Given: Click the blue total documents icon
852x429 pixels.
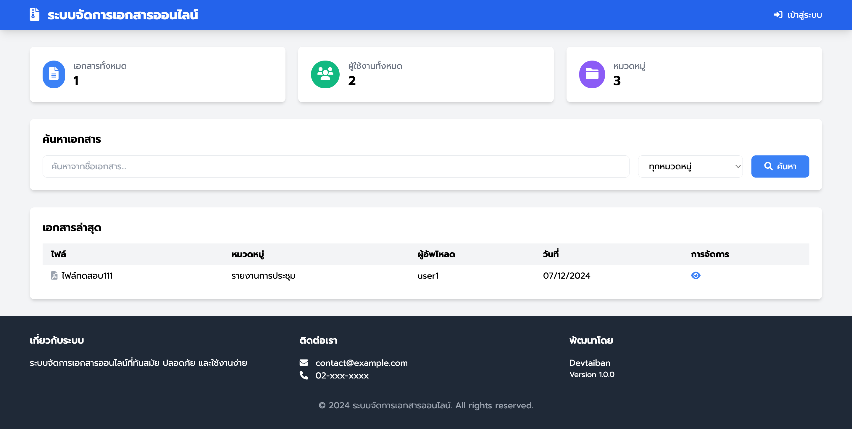Looking at the screenshot, I should (x=54, y=74).
